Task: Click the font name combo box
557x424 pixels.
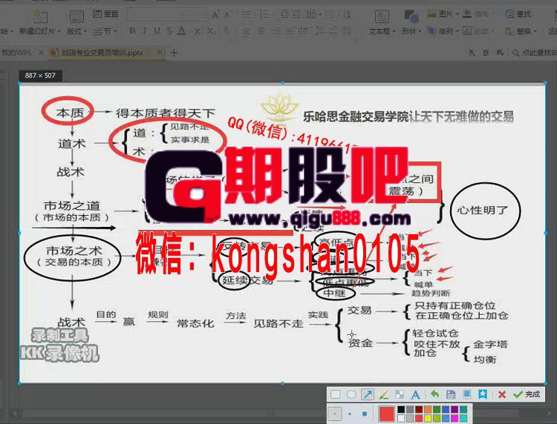Action: click(x=155, y=14)
